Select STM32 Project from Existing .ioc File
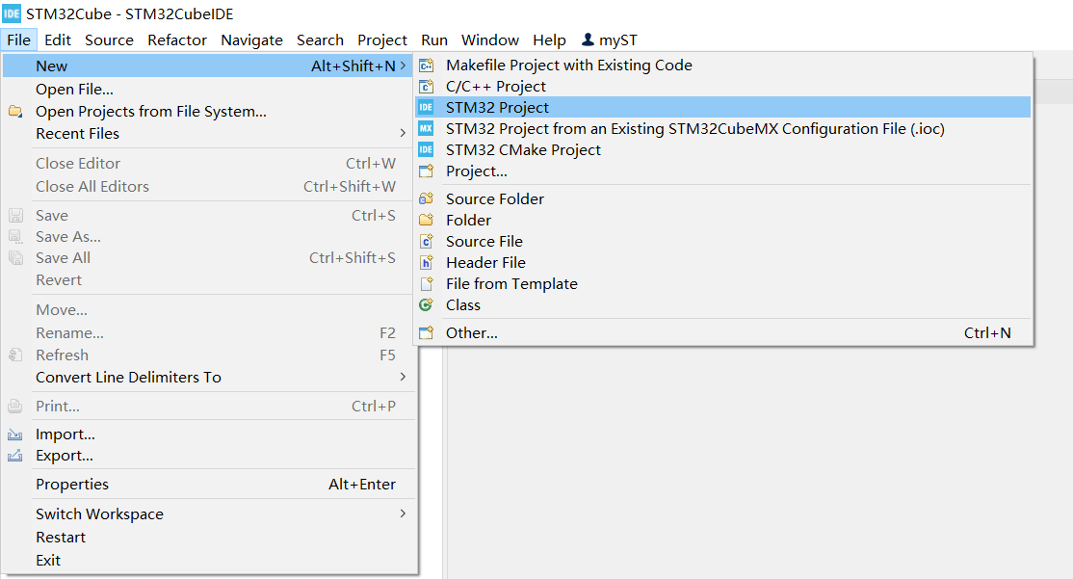 722,129
